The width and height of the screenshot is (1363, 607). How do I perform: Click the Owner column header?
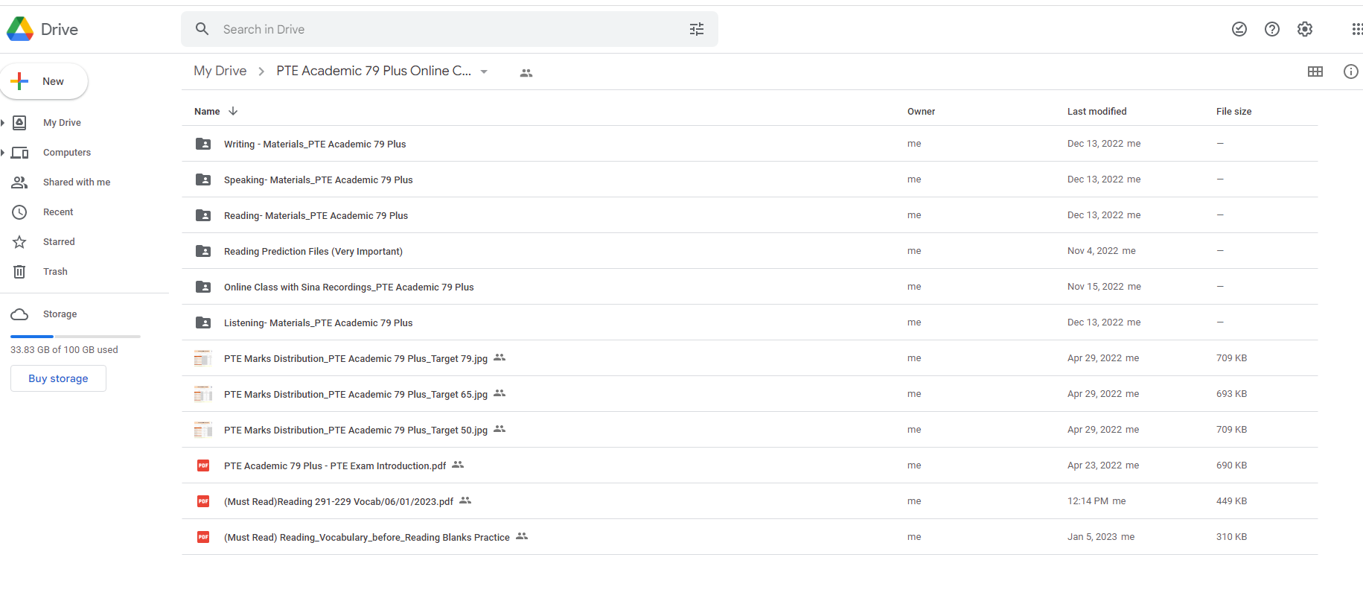921,112
